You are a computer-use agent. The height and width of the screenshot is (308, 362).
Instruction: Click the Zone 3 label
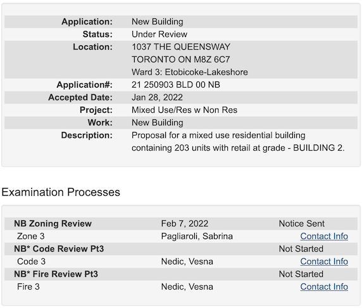point(31,236)
